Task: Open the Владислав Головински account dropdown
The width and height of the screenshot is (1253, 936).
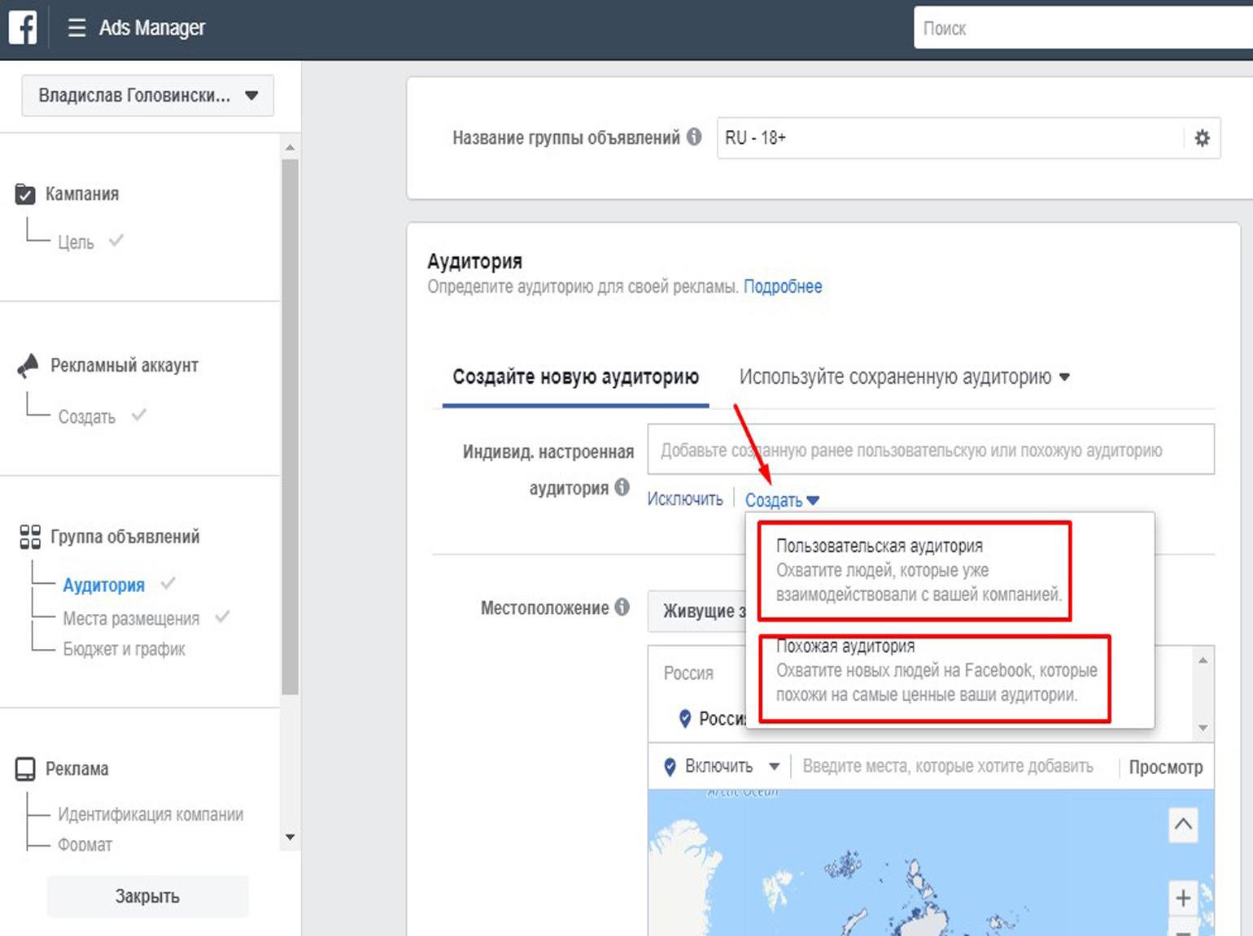Action: click(147, 96)
